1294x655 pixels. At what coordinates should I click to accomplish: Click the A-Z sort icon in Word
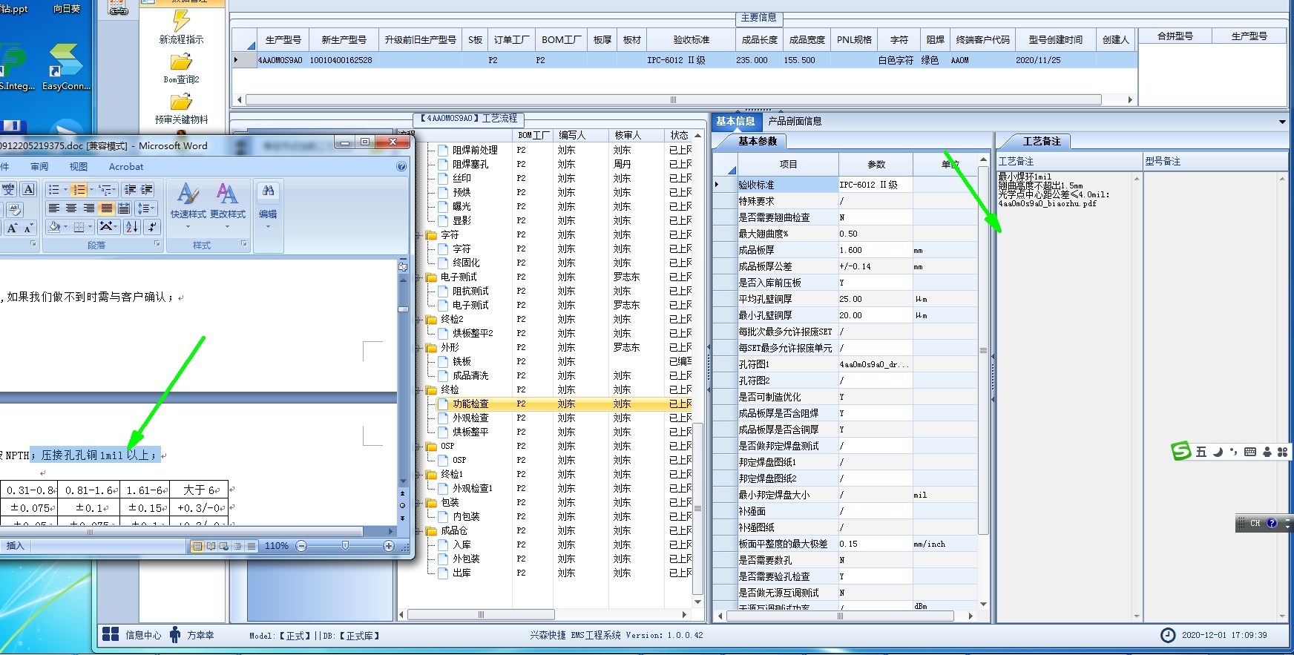(132, 227)
